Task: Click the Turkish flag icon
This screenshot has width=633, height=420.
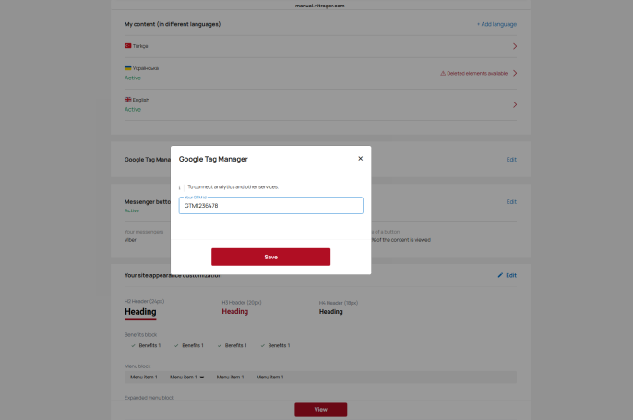Action: 128,46
